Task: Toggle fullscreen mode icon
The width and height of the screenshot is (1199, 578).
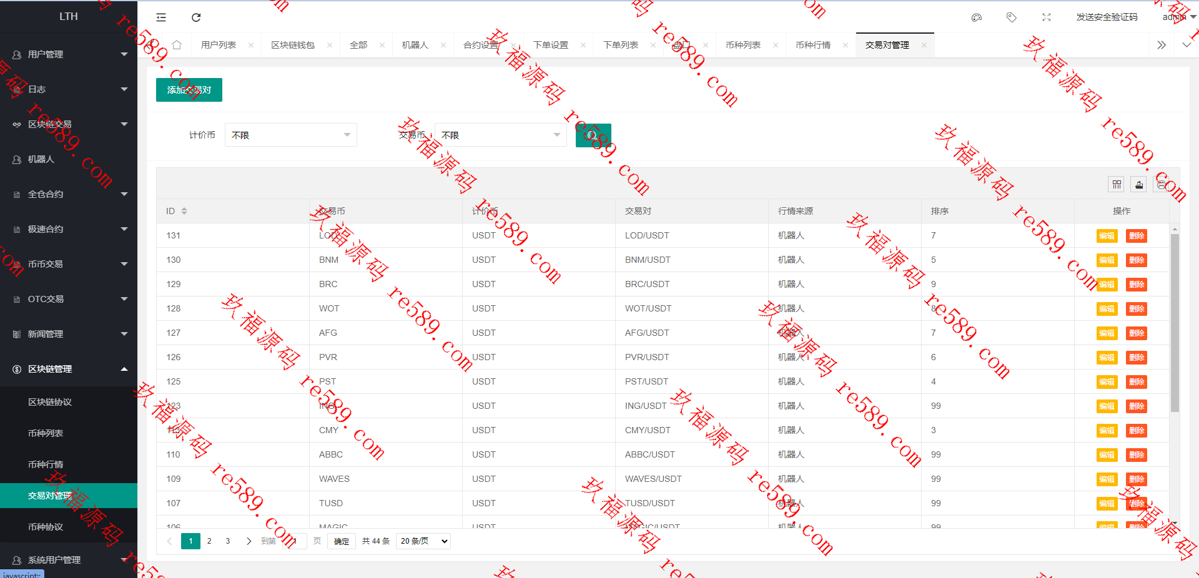Action: click(x=1047, y=17)
